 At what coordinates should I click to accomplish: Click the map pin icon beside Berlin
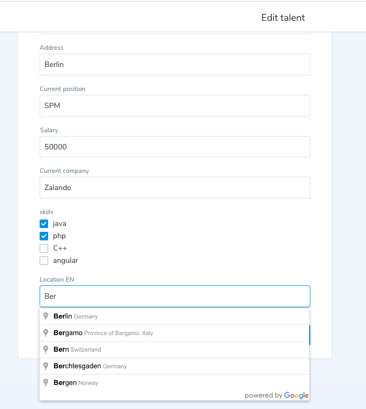point(46,316)
